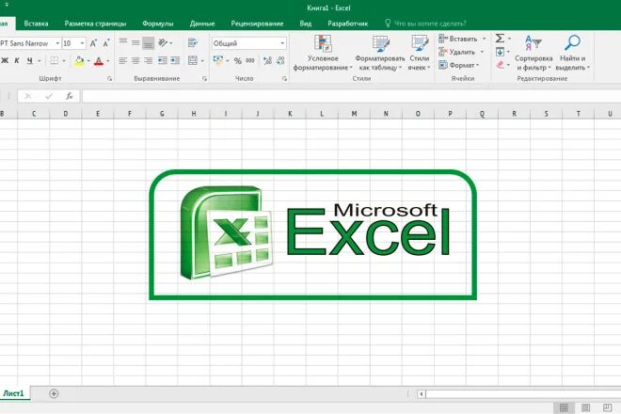Switch to the Данные tab
621x414 pixels.
202,24
